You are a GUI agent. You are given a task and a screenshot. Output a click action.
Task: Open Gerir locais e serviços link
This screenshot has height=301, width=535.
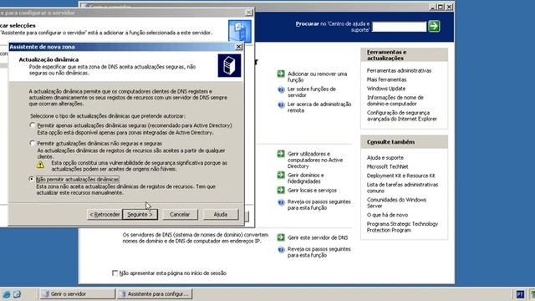click(312, 190)
